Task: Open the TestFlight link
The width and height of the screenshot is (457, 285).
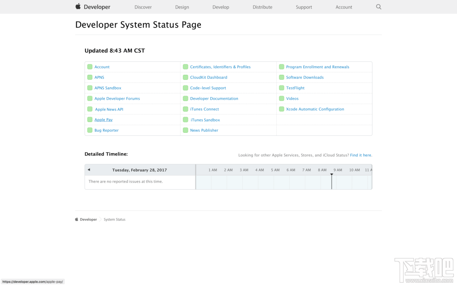Action: (x=295, y=88)
